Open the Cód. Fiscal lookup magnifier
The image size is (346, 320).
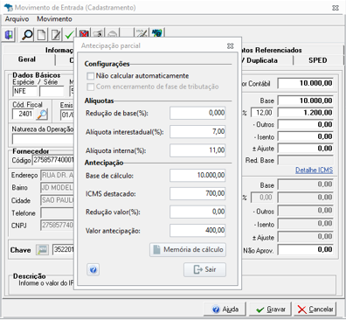pyautogui.click(x=42, y=114)
